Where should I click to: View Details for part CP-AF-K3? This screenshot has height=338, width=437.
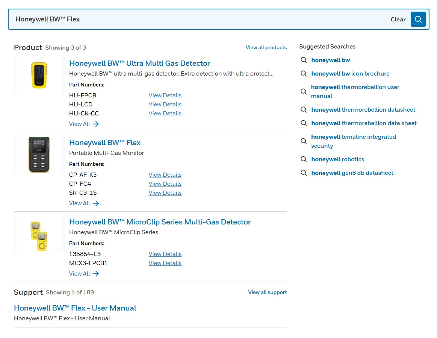tap(165, 175)
